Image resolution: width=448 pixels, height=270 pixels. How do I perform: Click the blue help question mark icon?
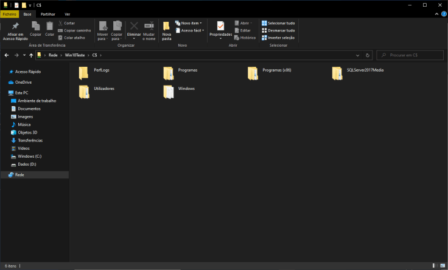pos(443,14)
